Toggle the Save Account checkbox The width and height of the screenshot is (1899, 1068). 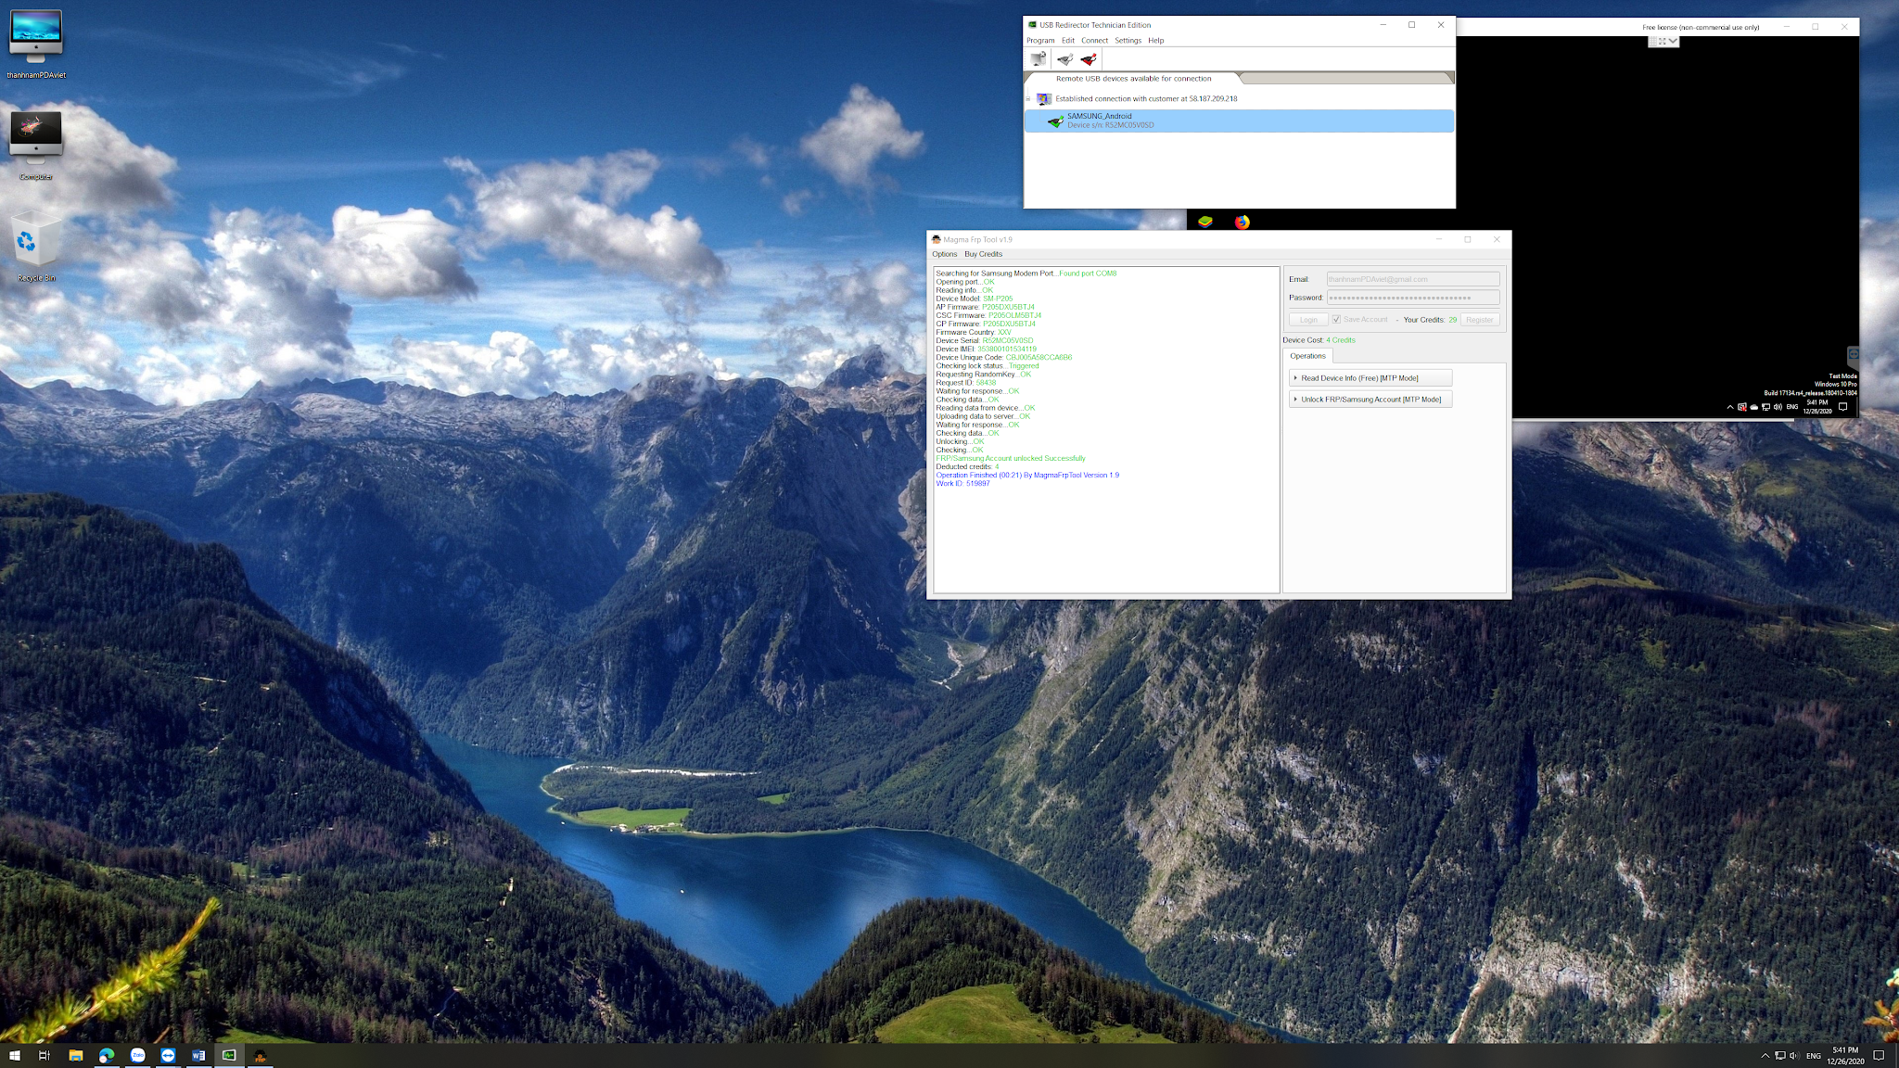point(1336,320)
